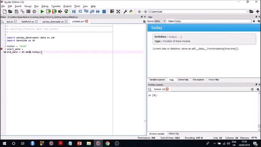
Task: Browse for a working directory
Action: point(251,11)
